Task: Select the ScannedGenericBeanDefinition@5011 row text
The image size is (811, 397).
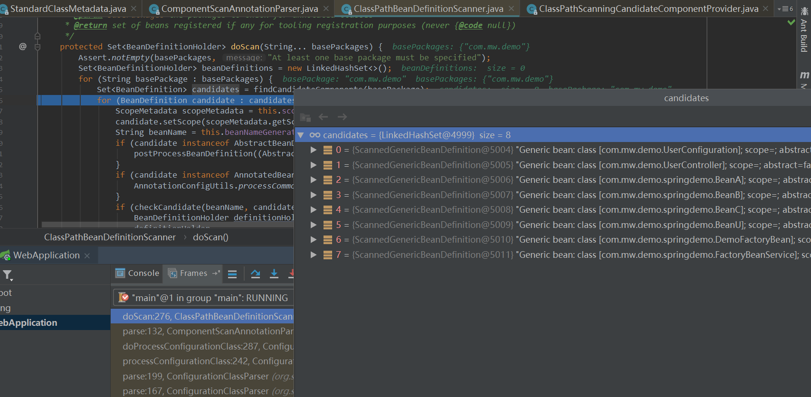Action: pyautogui.click(x=433, y=255)
